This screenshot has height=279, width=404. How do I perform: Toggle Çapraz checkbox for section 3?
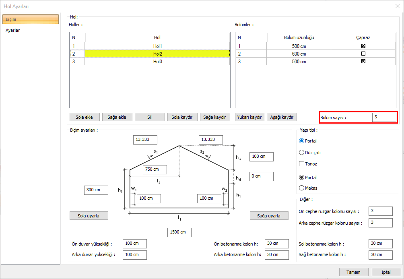tap(363, 62)
